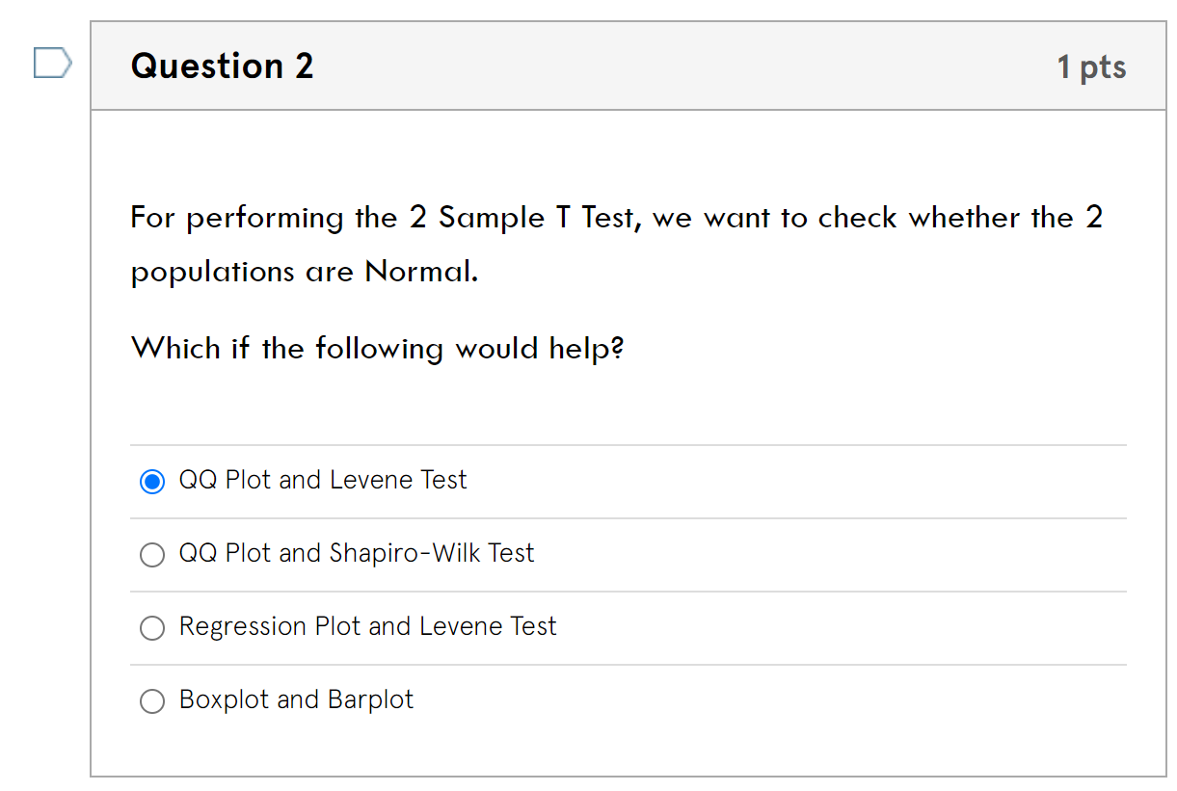Click the Regression Plot and Levene Test label

367,625
